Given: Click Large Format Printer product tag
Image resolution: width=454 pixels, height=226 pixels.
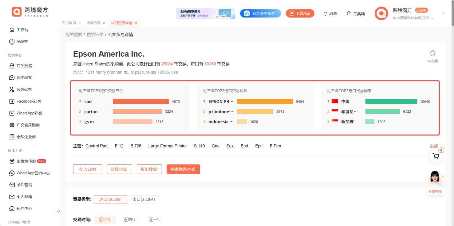Looking at the screenshot, I should (168, 146).
